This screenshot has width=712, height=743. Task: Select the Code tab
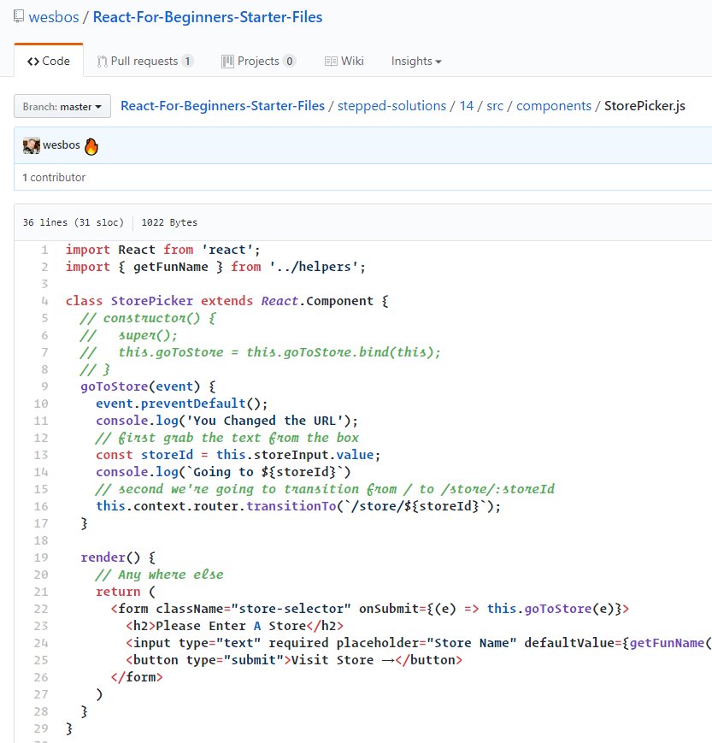pyautogui.click(x=49, y=61)
